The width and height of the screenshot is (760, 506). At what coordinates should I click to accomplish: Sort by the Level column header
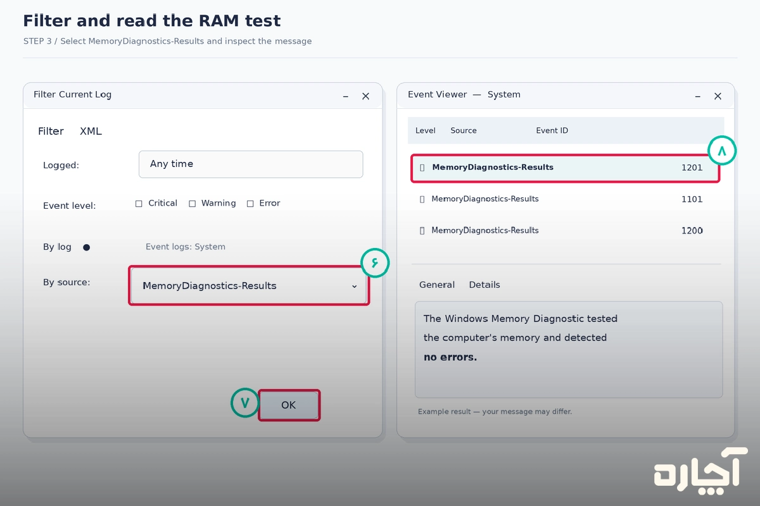pyautogui.click(x=426, y=130)
